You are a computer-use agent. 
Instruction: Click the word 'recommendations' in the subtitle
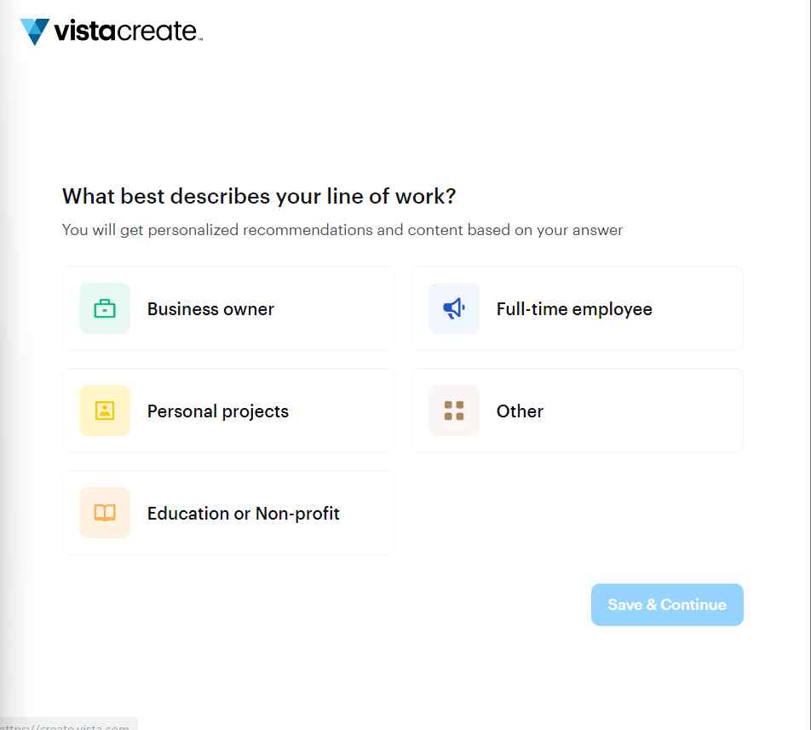[308, 229]
